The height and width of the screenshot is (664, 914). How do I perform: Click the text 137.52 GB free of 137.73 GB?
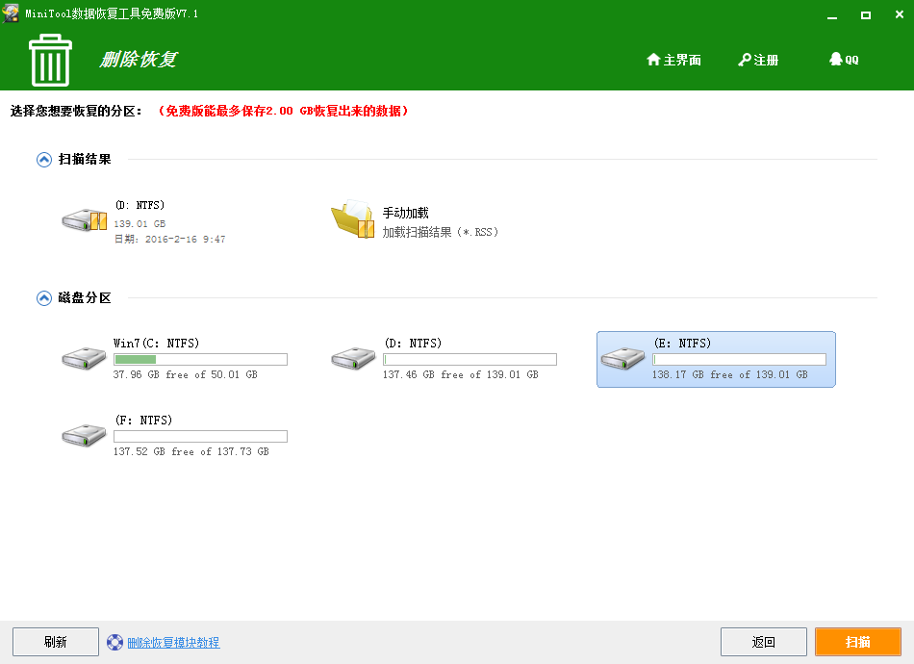point(191,451)
